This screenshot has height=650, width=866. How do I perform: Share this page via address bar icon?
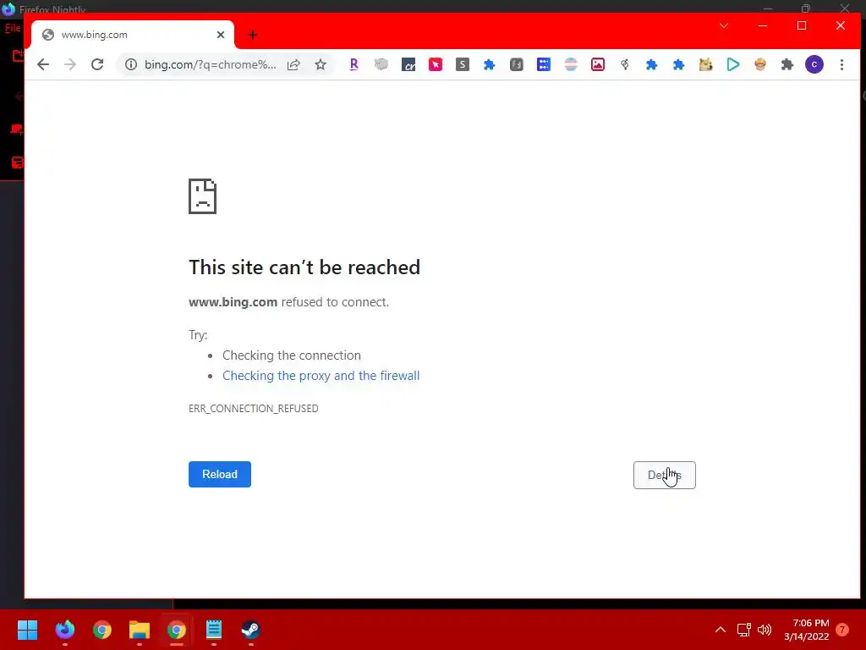(293, 64)
